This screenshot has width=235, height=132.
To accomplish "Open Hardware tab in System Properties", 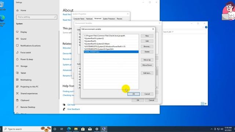I will click(89, 19).
